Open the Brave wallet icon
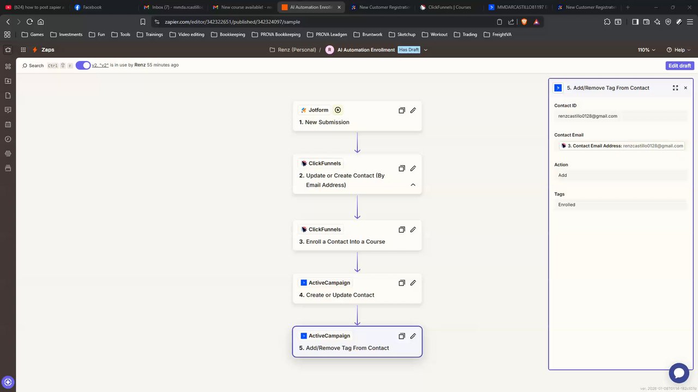The image size is (698, 392). coord(646,22)
